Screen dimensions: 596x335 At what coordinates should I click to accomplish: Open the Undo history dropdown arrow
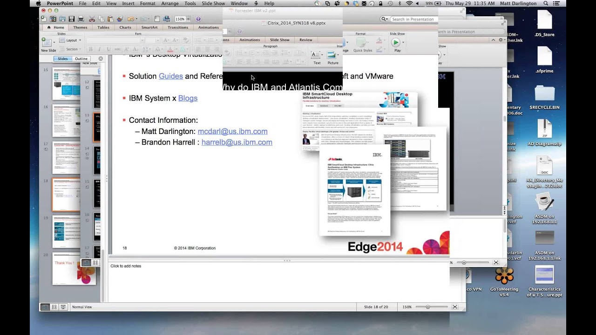tap(136, 19)
